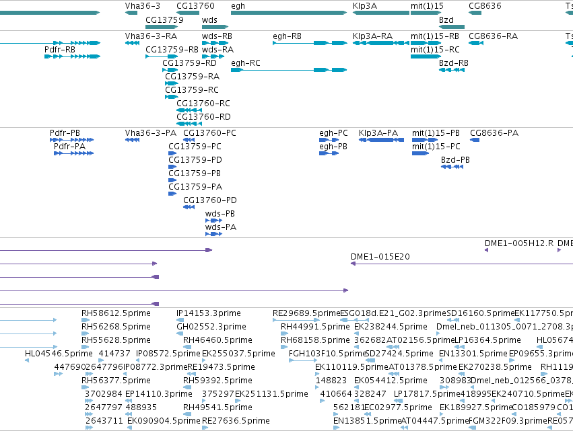
Task: Select the Pdfr-PB protein label
Action: 65,133
